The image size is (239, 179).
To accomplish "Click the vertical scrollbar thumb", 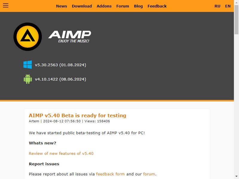I will (x=236, y=19).
